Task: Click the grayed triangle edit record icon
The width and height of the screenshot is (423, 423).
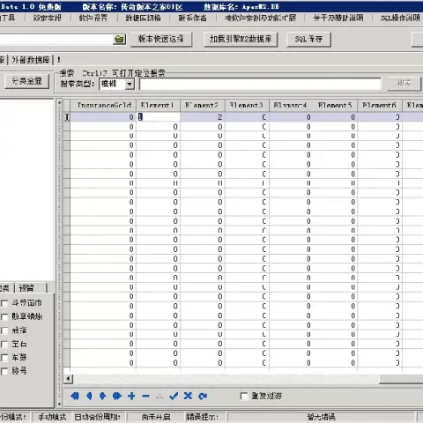Action: (160, 396)
